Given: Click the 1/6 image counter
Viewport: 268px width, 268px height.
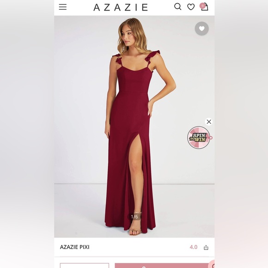Looking at the screenshot, I should pos(134,217).
